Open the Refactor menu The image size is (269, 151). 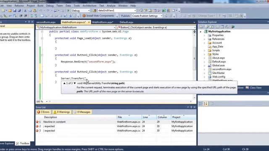pyautogui.click(x=19, y=5)
